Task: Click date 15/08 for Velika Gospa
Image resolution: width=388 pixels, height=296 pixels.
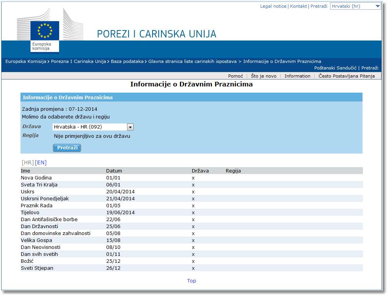Action: pos(114,240)
